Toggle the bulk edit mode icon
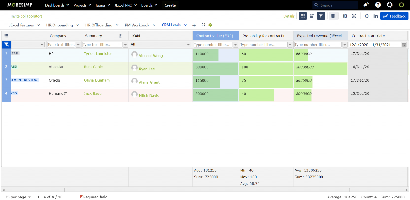This screenshot has width=410, height=200. (303, 16)
